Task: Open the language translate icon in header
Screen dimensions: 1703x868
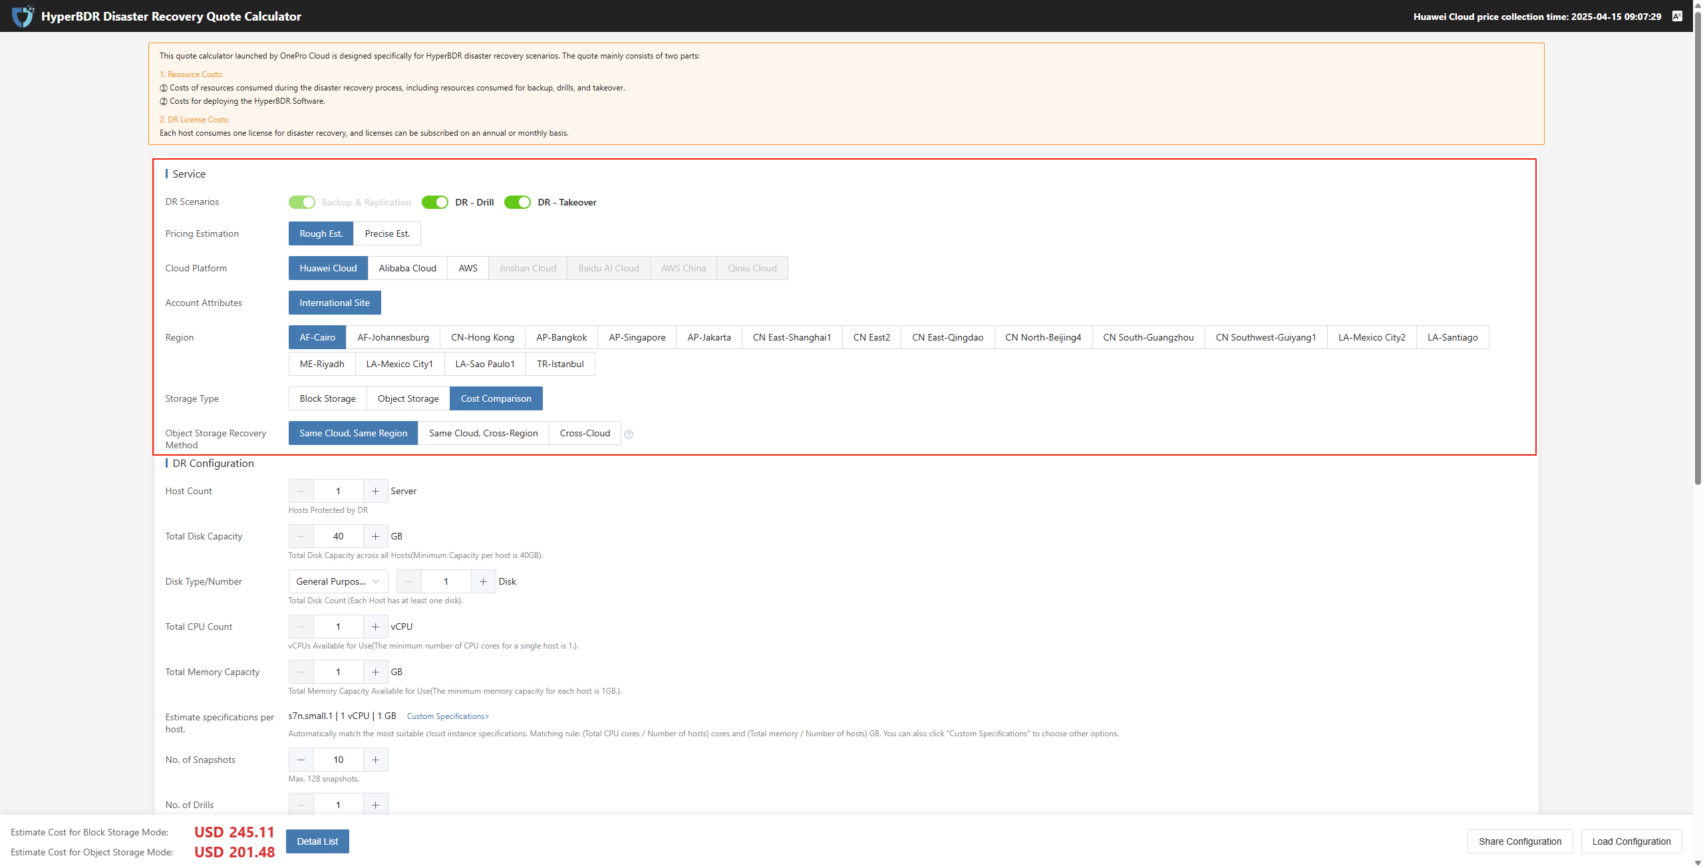Action: coord(1677,16)
